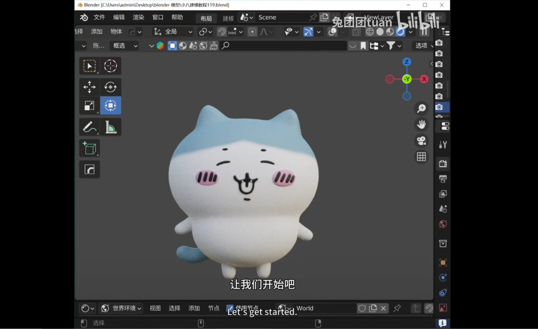Open the 框选 tool dropdown
The width and height of the screenshot is (538, 329).
(x=124, y=45)
